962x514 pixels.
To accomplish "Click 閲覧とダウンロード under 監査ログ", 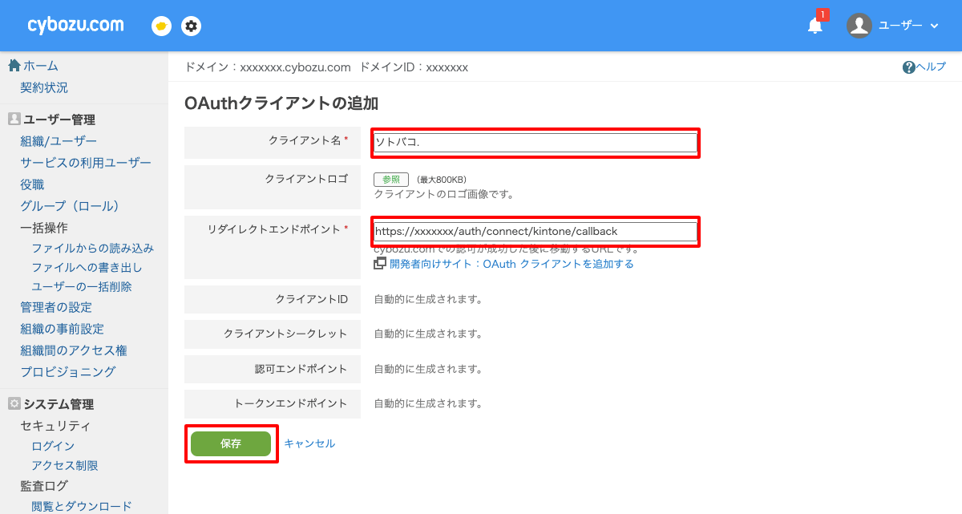I will pyautogui.click(x=81, y=506).
